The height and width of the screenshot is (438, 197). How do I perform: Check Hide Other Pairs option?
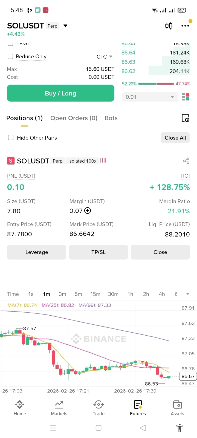point(11,137)
